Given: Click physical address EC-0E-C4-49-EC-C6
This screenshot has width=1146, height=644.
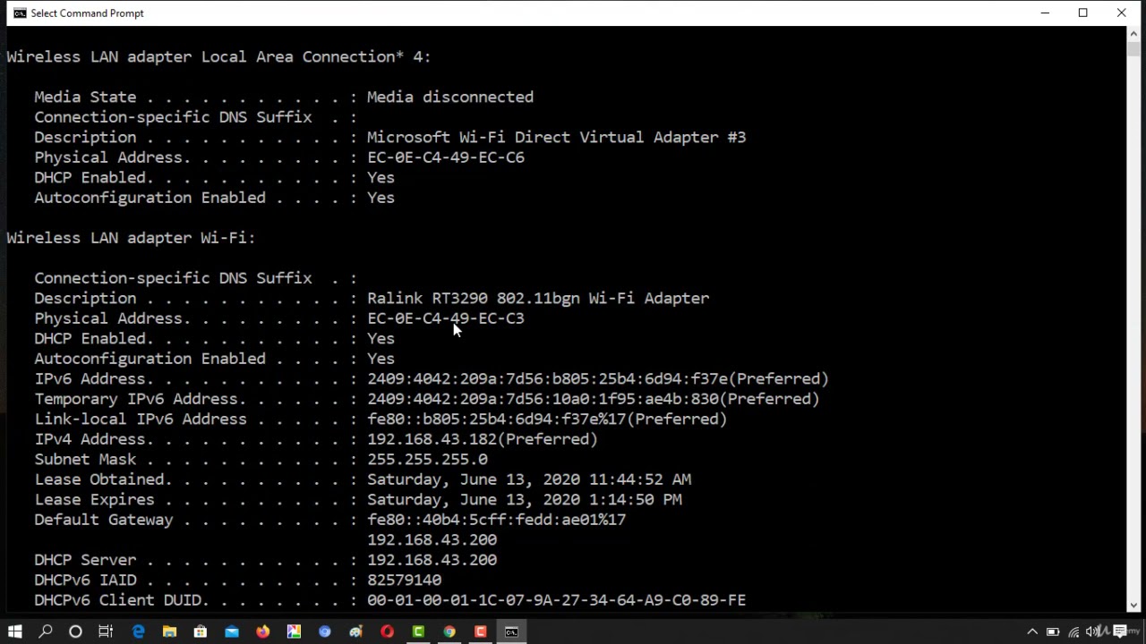Looking at the screenshot, I should coord(446,157).
